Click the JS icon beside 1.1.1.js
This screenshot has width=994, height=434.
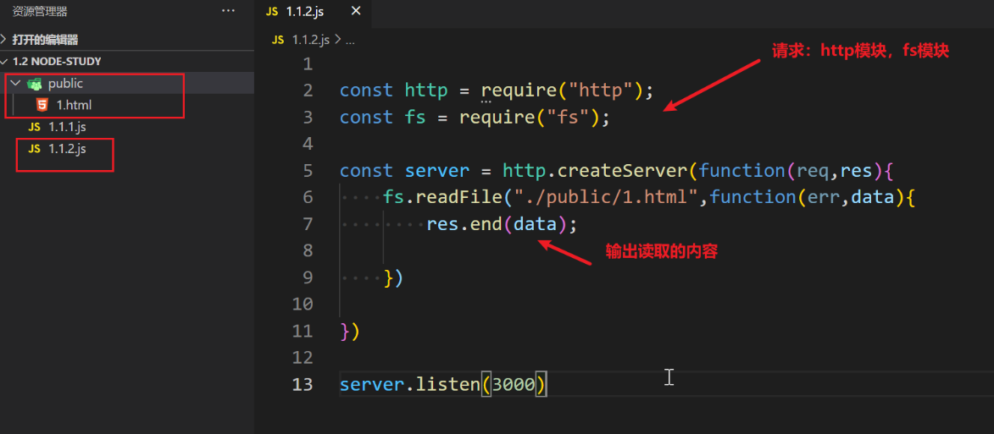(35, 127)
